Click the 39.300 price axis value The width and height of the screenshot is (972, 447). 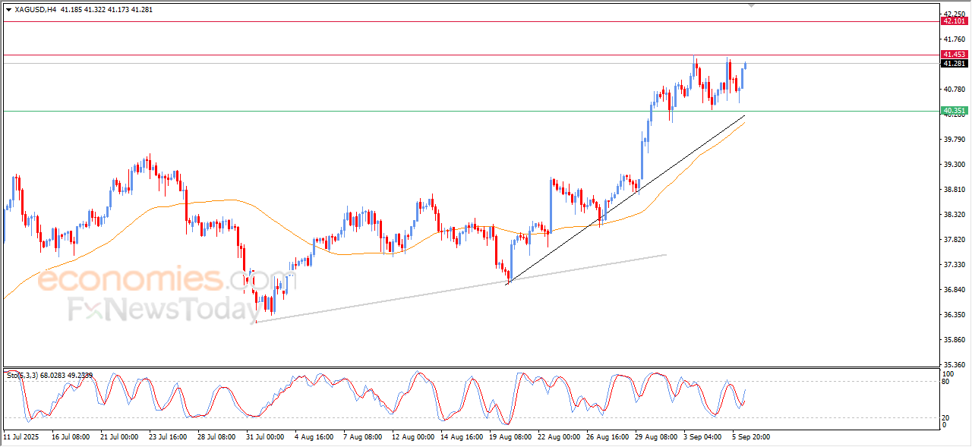(954, 164)
